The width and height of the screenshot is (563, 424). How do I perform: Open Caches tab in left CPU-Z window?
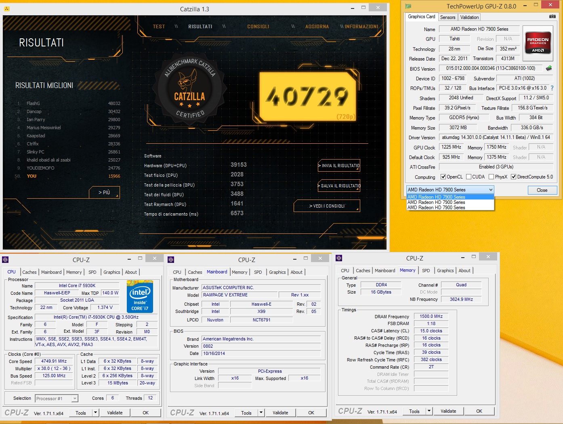click(29, 272)
